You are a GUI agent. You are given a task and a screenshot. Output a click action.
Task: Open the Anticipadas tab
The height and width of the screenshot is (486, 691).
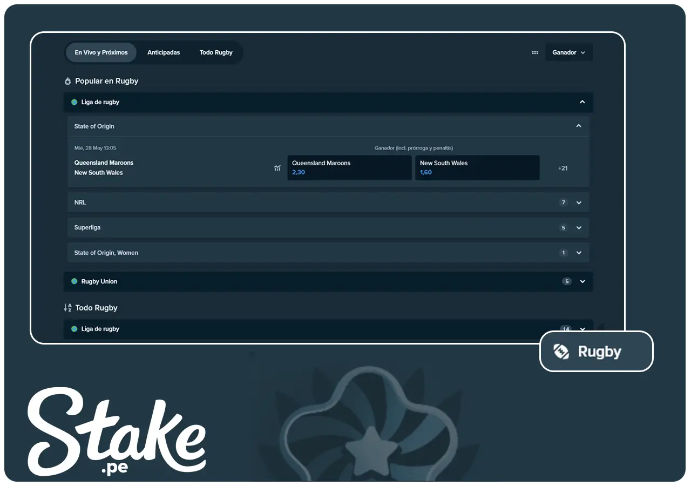click(164, 52)
